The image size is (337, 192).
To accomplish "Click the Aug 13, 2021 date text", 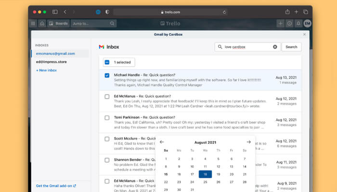I will (x=286, y=77).
